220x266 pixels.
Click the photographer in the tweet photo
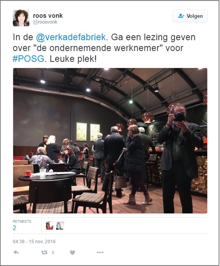click(x=180, y=158)
